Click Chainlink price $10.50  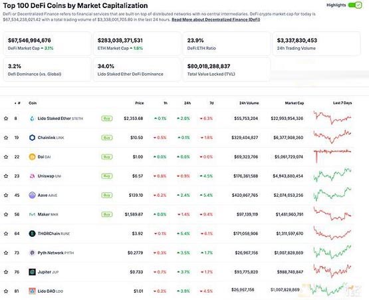tap(137, 138)
